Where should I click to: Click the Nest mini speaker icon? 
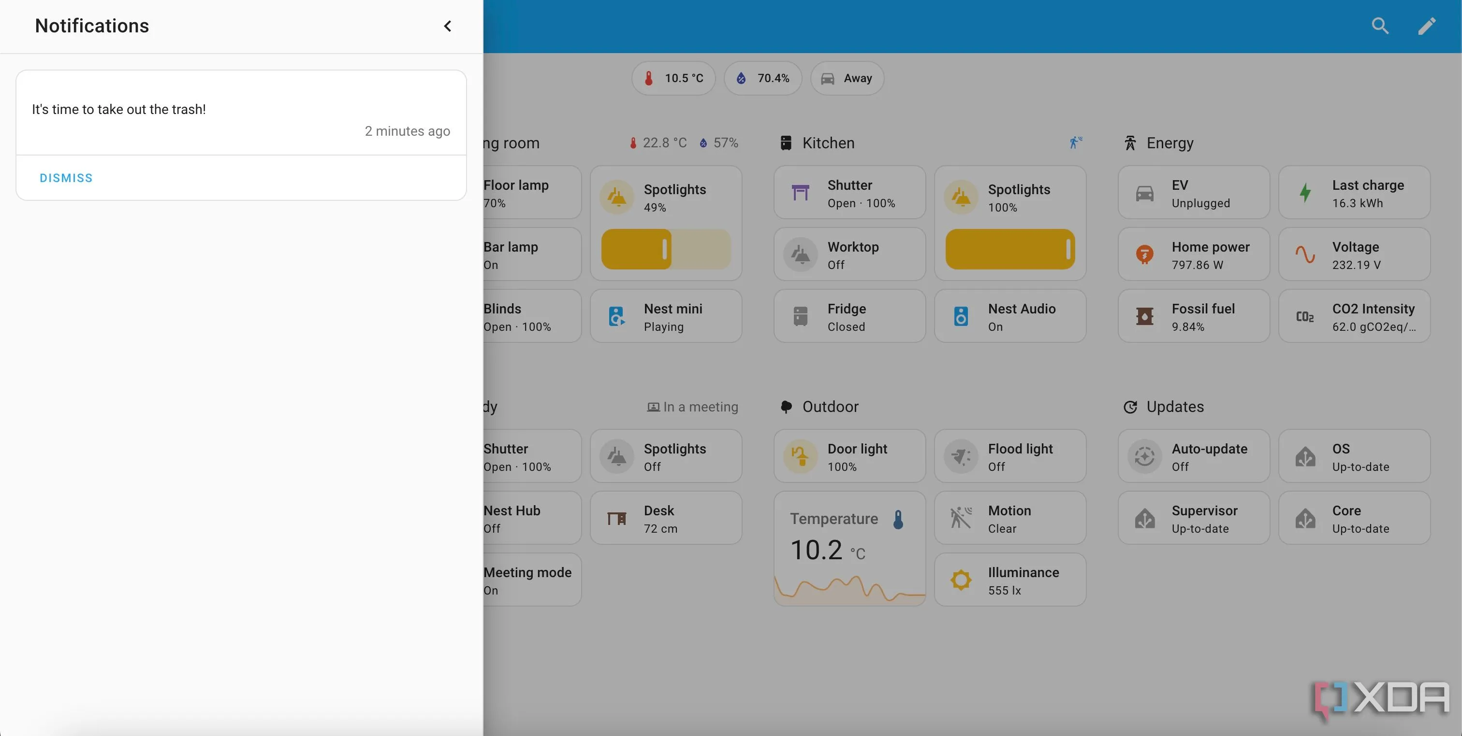tap(617, 316)
